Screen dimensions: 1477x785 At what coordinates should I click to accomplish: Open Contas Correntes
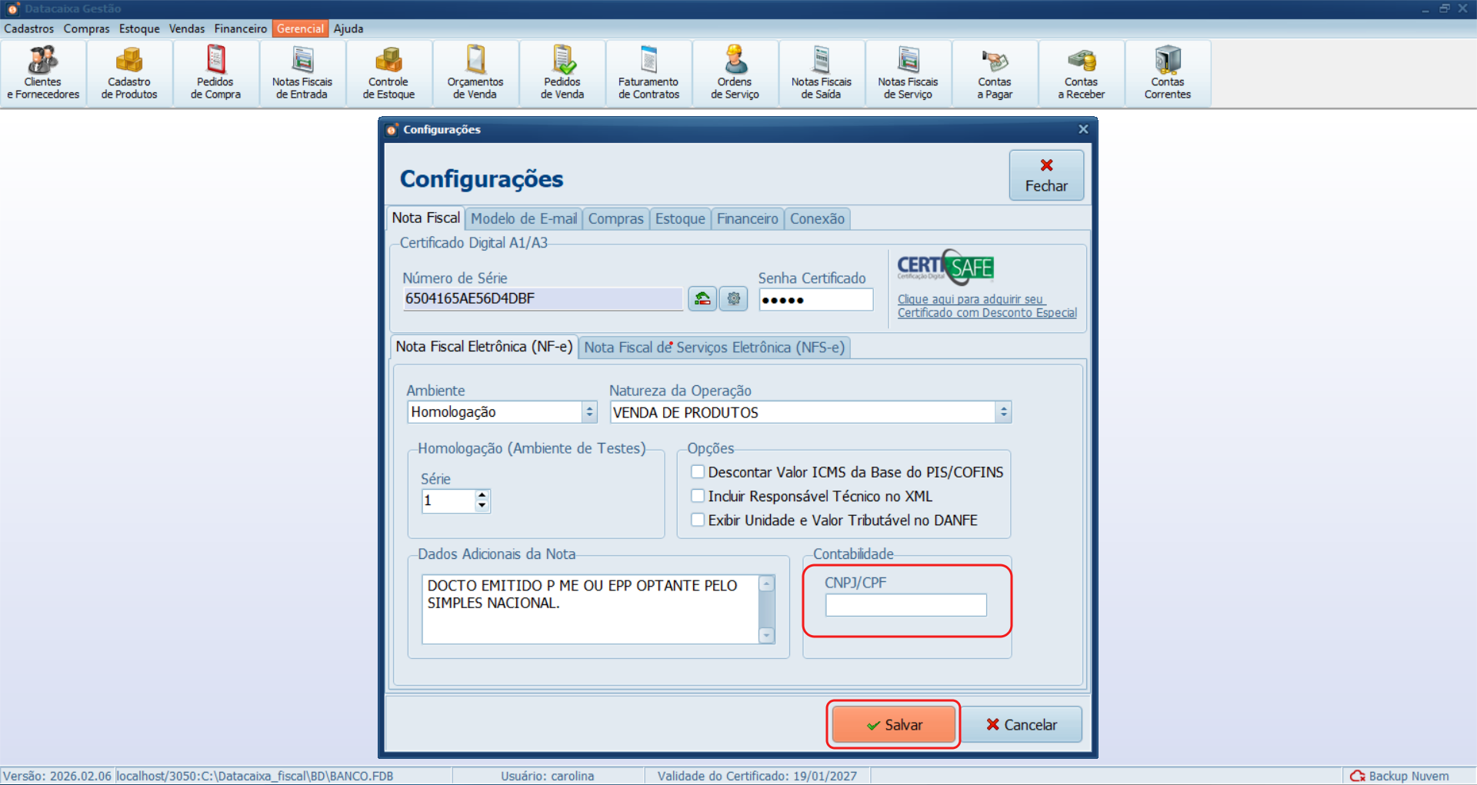(1168, 74)
